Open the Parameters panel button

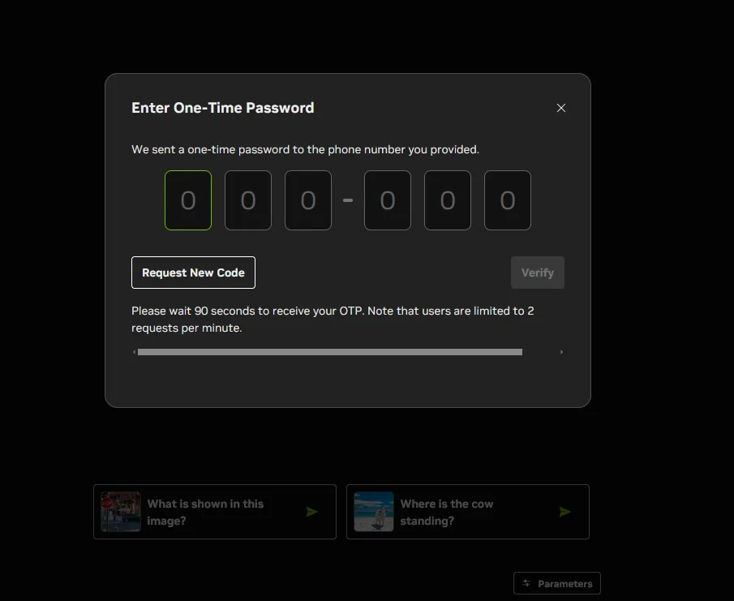pyautogui.click(x=557, y=583)
